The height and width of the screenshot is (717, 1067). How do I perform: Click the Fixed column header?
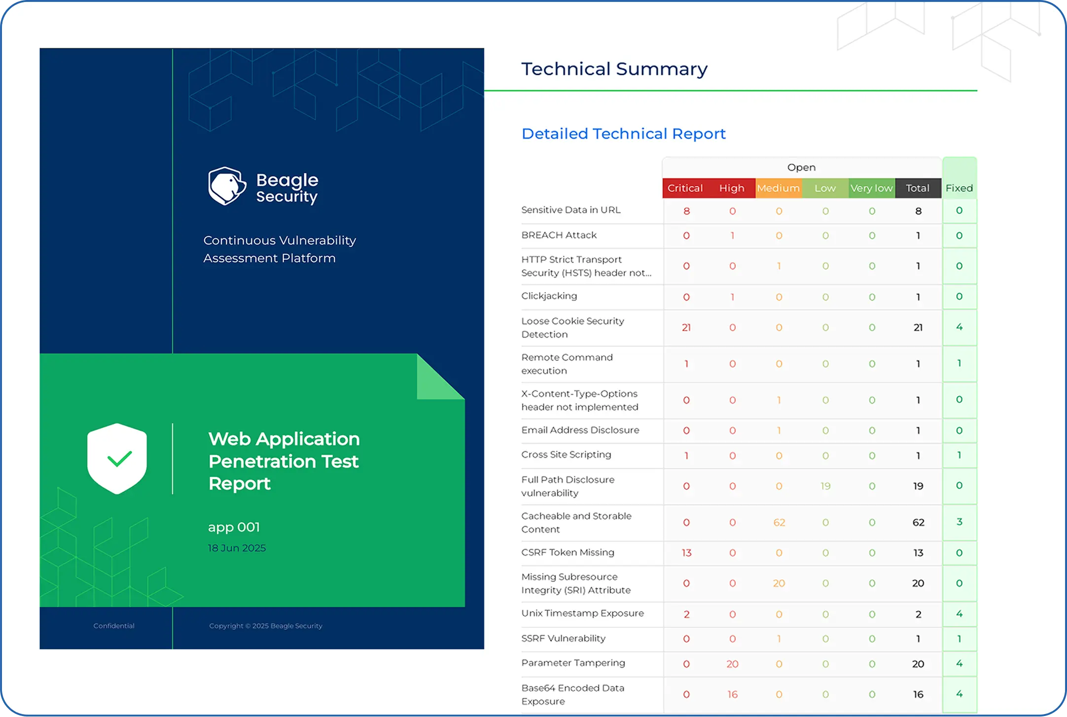(x=959, y=188)
